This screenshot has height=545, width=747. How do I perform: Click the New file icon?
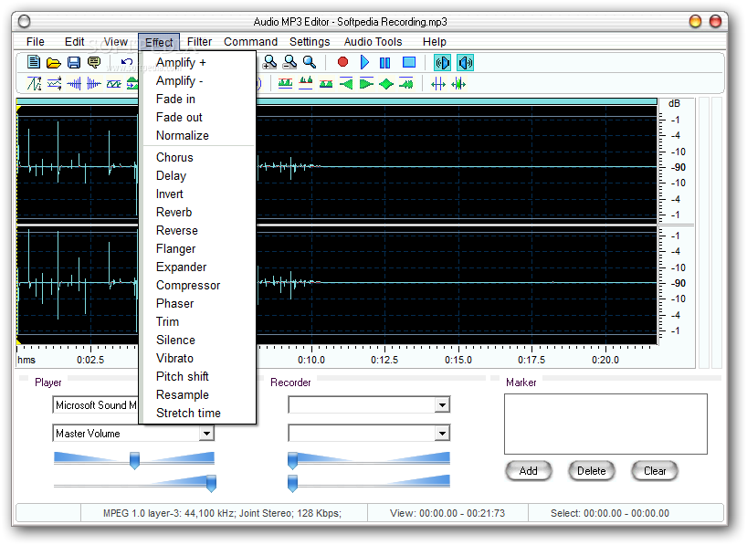coord(34,62)
